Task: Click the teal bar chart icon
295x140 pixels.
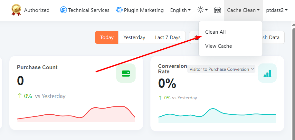Action: pos(267,73)
